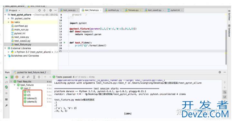Sort test results by duration
The image size is (232, 121).
click(28, 77)
